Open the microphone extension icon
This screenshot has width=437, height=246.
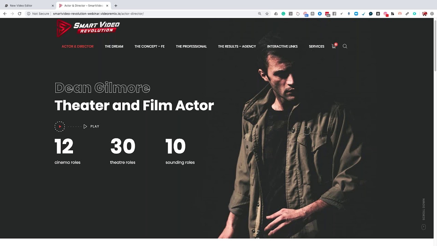click(x=349, y=14)
